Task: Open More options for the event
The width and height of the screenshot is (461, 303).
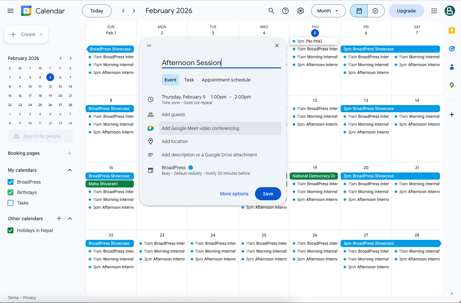Action: (x=234, y=194)
